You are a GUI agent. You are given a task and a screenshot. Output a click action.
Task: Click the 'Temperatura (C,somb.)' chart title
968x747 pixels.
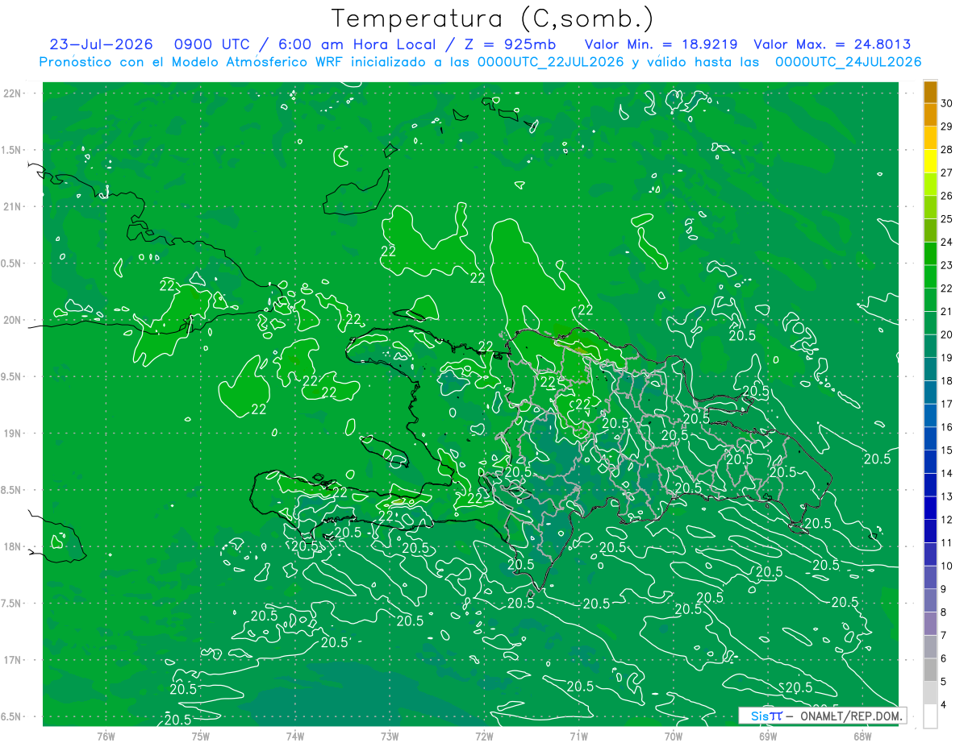tap(493, 19)
